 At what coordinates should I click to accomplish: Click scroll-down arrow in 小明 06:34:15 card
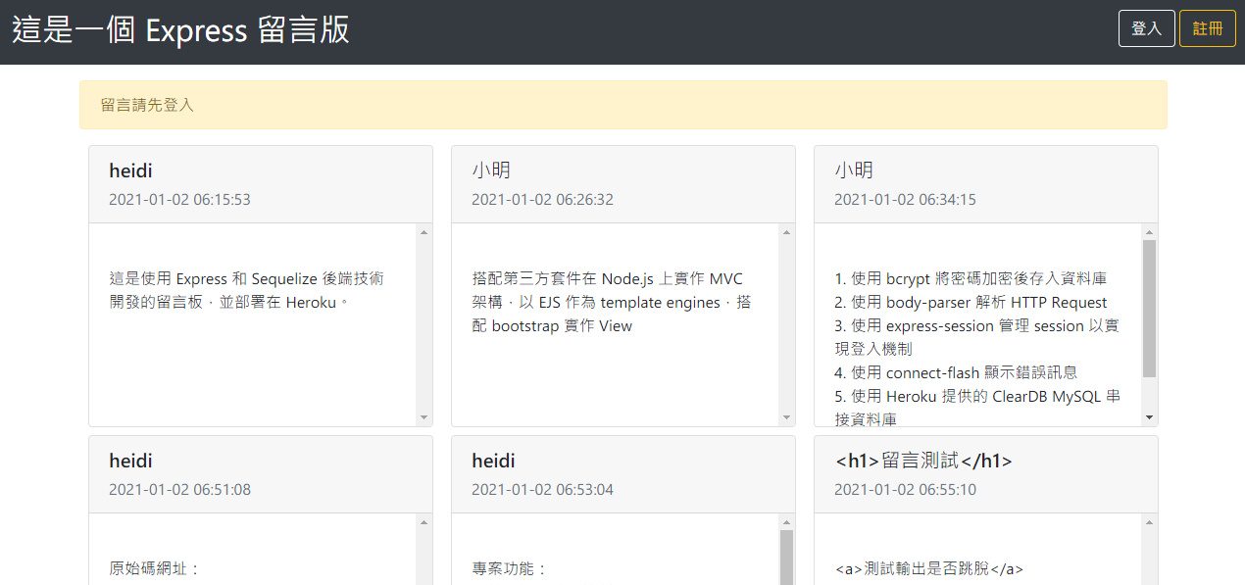tap(1149, 417)
